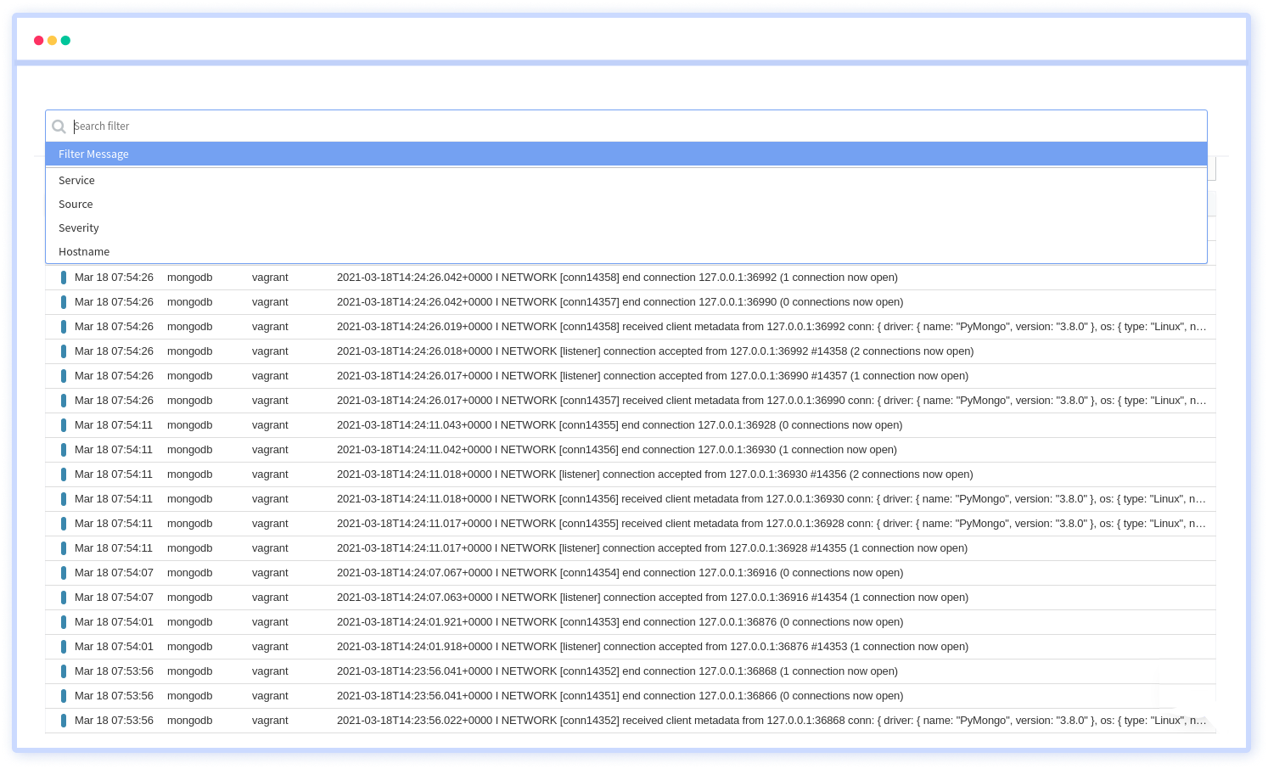Click the "mongodb" service label on the first row
The height and width of the screenshot is (769, 1268).
click(189, 277)
